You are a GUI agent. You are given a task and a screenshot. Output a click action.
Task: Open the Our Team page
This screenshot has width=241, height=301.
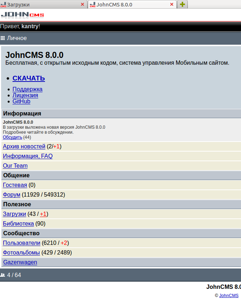pyautogui.click(x=15, y=166)
